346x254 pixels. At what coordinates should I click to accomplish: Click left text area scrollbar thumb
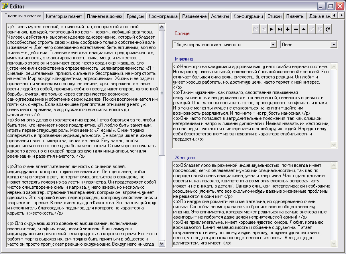click(162, 93)
